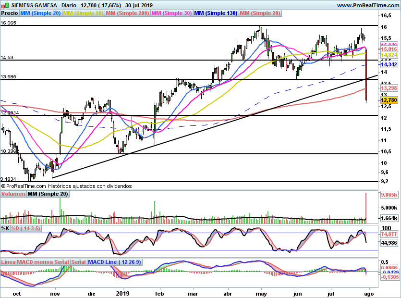Click the mar label on time axis
401x298 pixels.
click(x=193, y=294)
